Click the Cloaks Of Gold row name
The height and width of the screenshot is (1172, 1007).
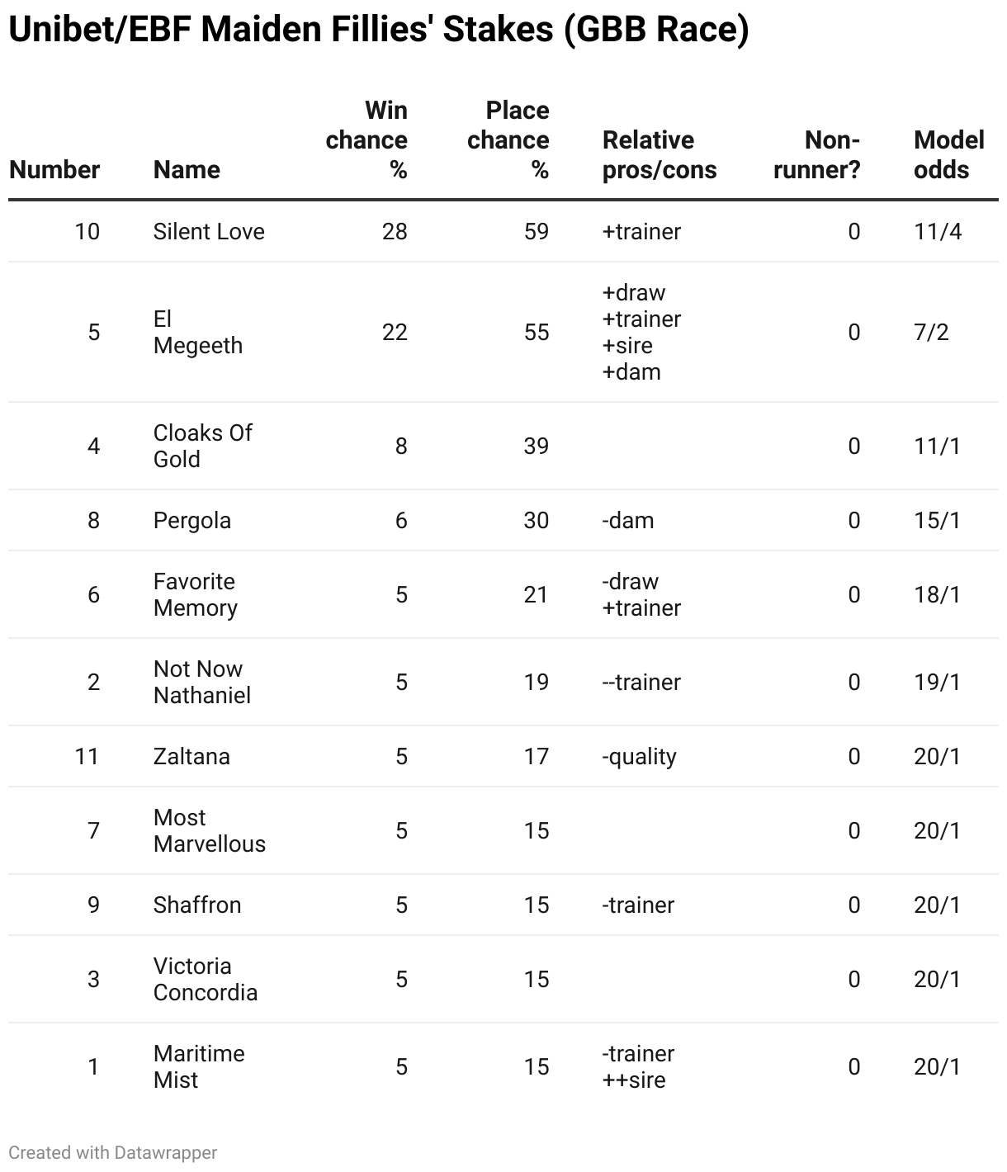(202, 446)
